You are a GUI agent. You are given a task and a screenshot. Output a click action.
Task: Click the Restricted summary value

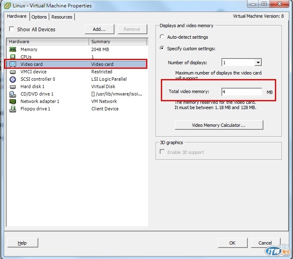click(x=102, y=72)
